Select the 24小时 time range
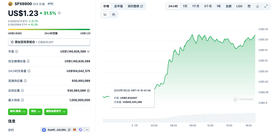This screenshot has height=132, width=272. (x=173, y=6)
